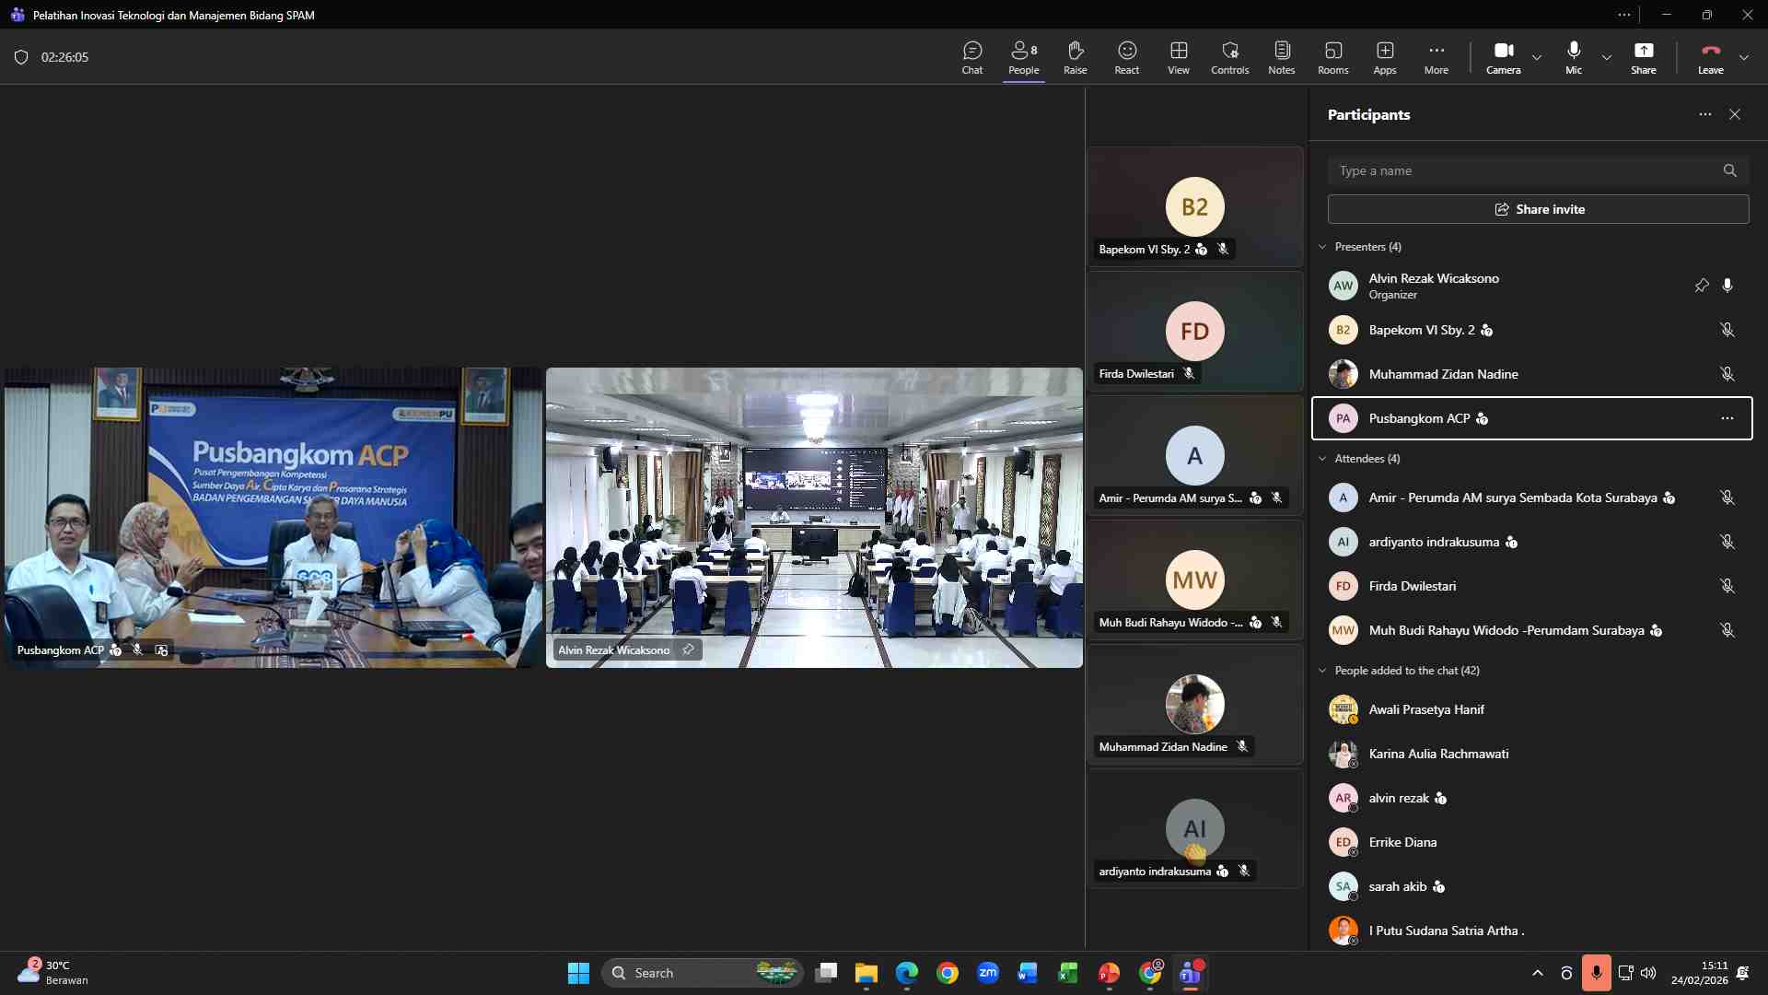Open dropdown arrow next to Camera

1537,57
